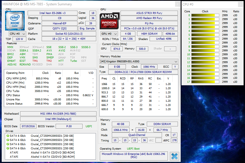Screen dimensions: 245x163
Task: Click the command rate 1T field
Action: point(174,135)
